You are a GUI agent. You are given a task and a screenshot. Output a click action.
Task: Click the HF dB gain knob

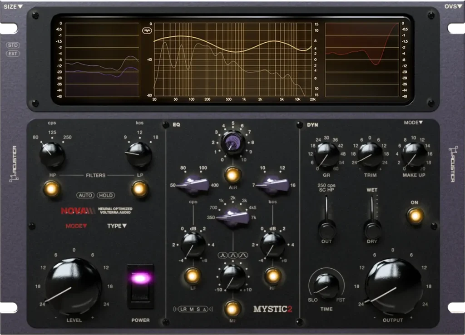point(272,245)
